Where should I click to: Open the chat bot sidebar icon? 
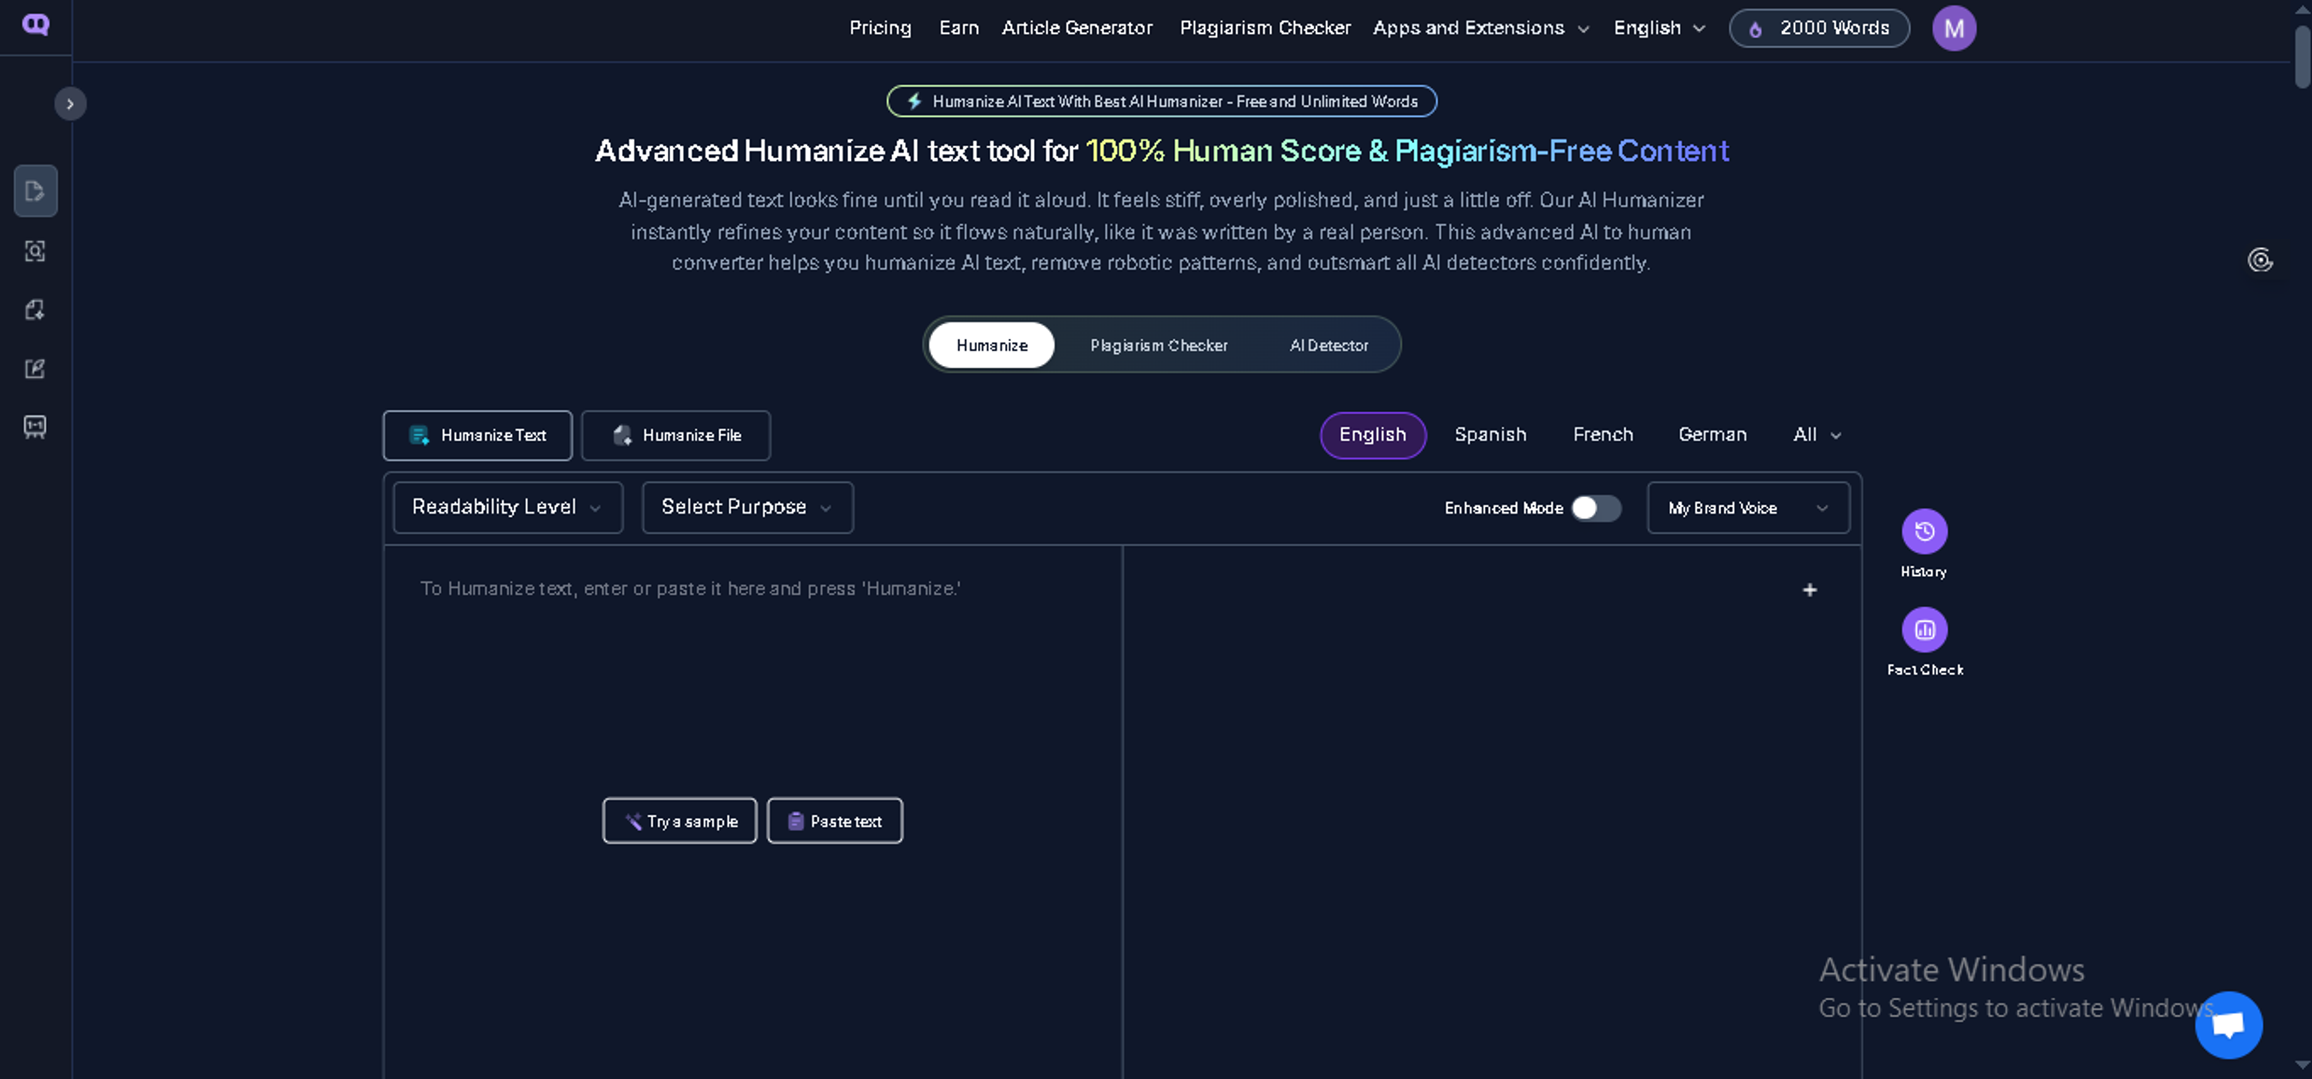click(x=35, y=427)
